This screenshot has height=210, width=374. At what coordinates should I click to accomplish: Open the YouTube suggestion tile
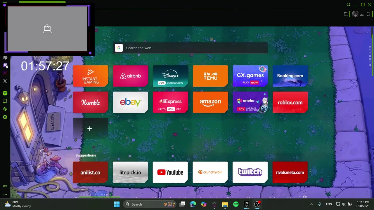click(x=170, y=172)
